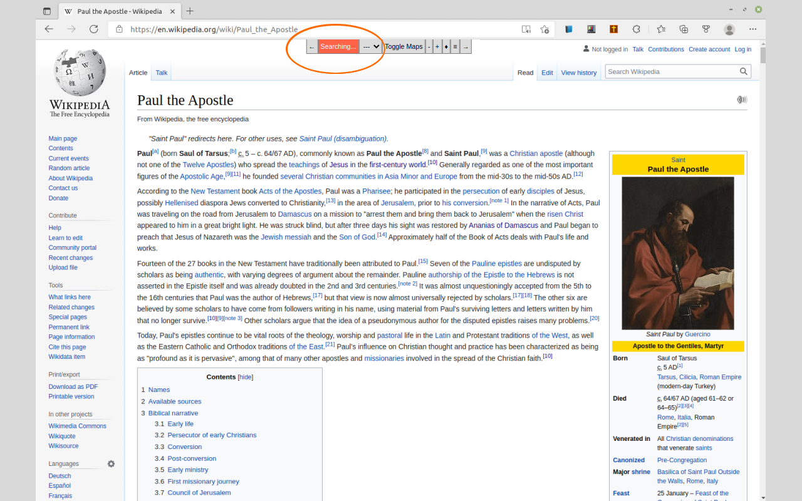The height and width of the screenshot is (501, 802).
Task: Click the right arrow in maps toolbar
Action: click(466, 46)
